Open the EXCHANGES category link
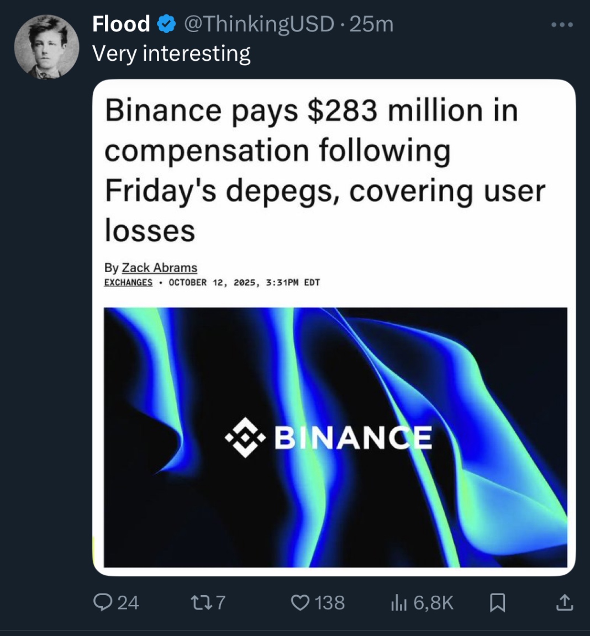This screenshot has height=636, width=590. [x=128, y=283]
